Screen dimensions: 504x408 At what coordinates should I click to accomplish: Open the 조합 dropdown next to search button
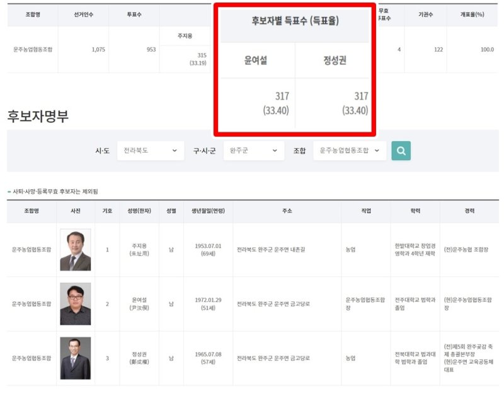click(349, 151)
